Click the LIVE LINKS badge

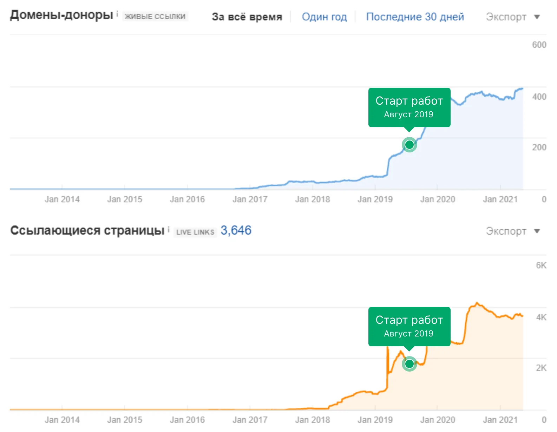[x=195, y=232]
